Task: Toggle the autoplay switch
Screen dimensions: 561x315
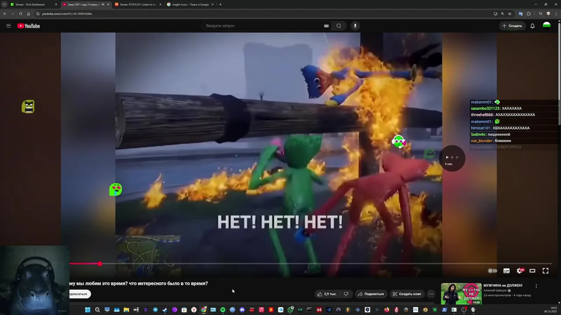Action: 493,271
